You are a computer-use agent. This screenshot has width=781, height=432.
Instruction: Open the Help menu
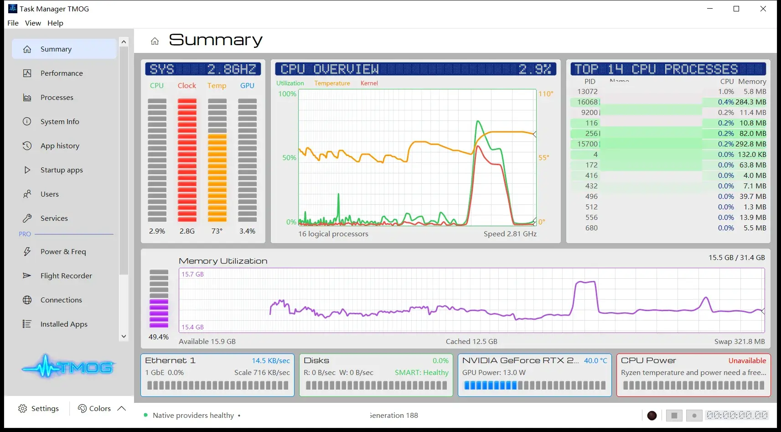[55, 23]
